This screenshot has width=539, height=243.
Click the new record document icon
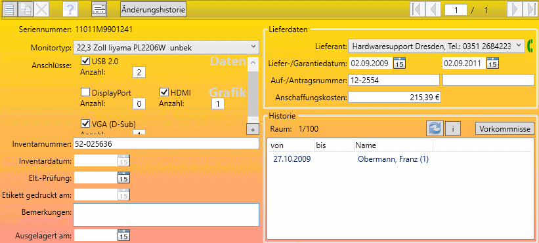click(9, 10)
